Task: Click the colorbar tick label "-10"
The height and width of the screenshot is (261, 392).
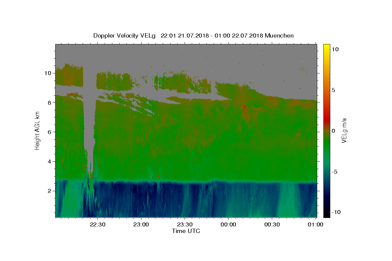Action: pos(335,212)
